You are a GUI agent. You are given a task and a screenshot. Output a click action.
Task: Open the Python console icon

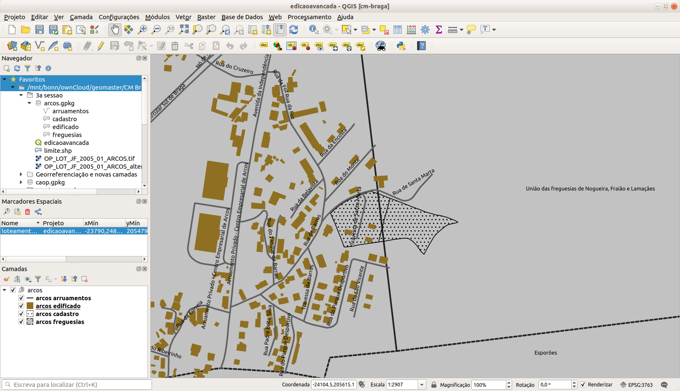(x=401, y=46)
